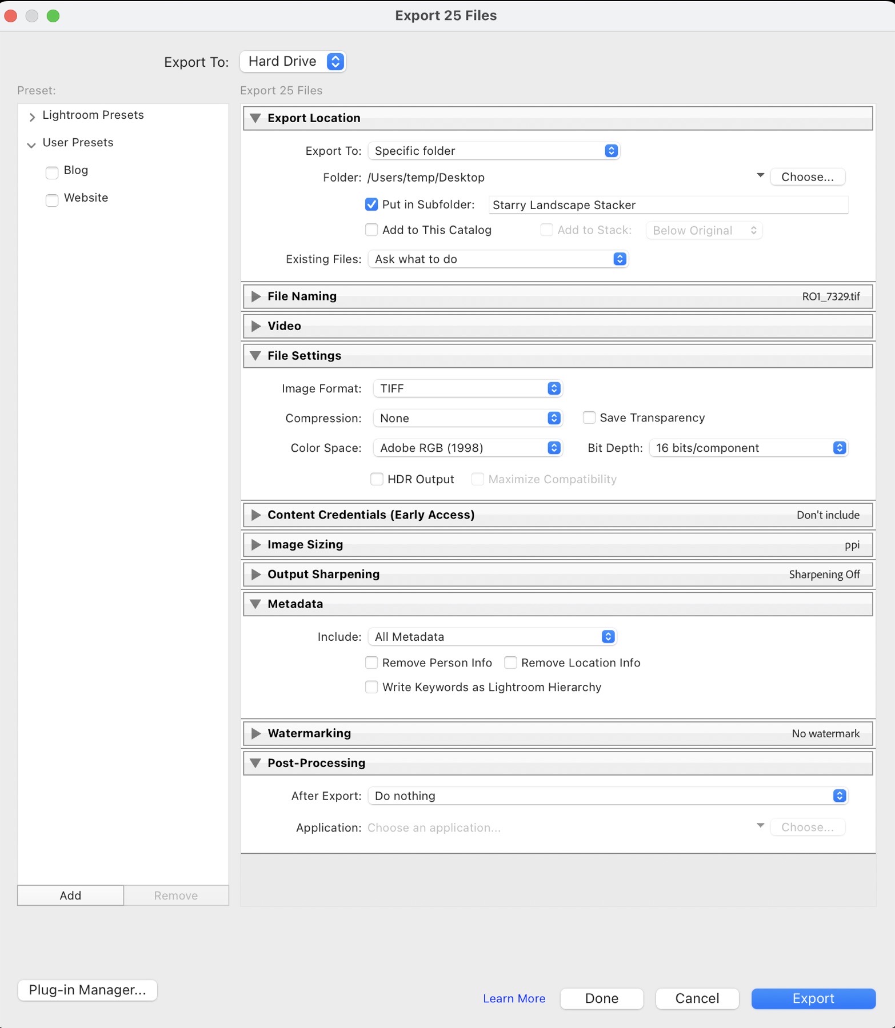
Task: Open After Export dropdown
Action: point(608,796)
